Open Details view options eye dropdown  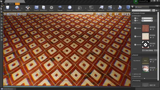pos(157,10)
